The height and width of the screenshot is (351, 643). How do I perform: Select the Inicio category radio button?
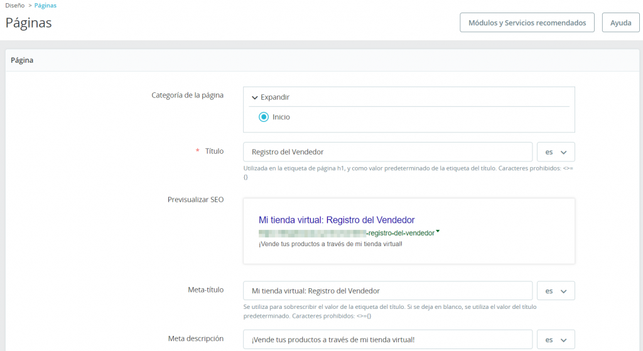click(264, 117)
